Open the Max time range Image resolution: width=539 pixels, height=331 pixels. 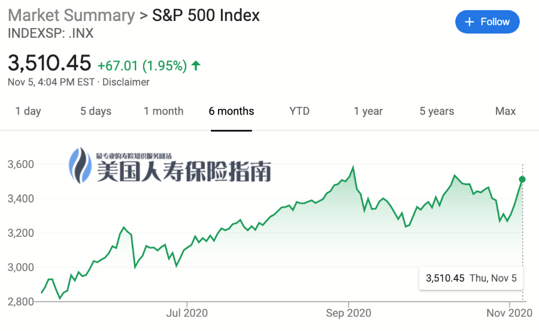[505, 111]
